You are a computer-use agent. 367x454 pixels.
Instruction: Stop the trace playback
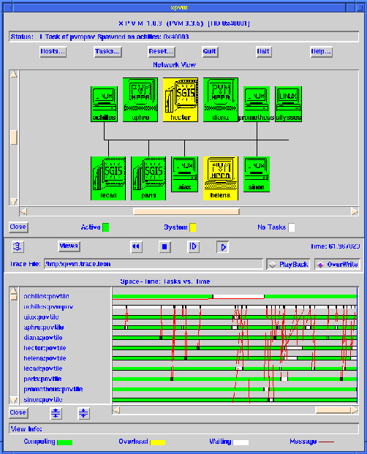click(x=164, y=246)
